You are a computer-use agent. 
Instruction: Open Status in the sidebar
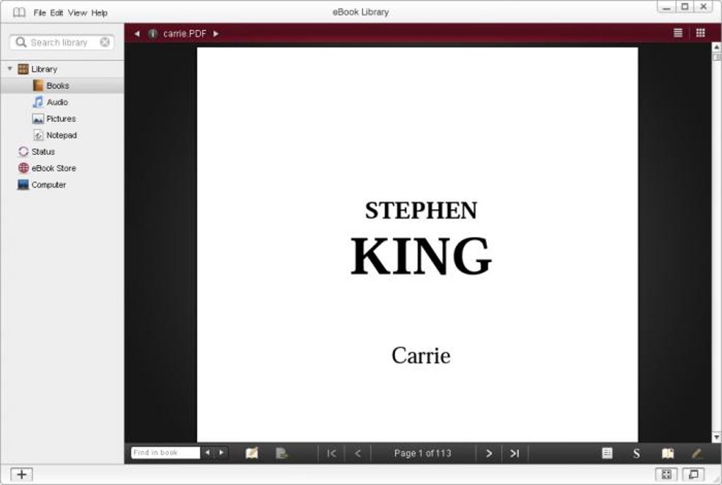pos(42,152)
